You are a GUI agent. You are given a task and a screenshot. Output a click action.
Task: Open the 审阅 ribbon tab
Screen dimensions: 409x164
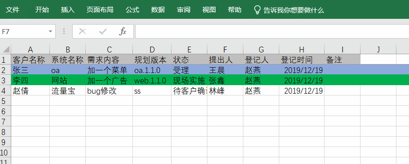click(183, 10)
